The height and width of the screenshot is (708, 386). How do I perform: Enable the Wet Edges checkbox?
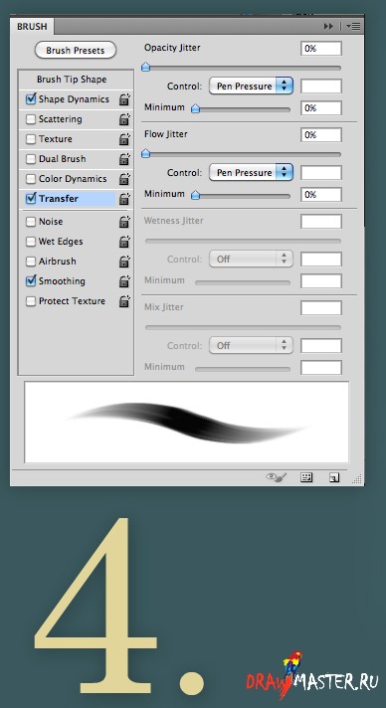pyautogui.click(x=31, y=242)
